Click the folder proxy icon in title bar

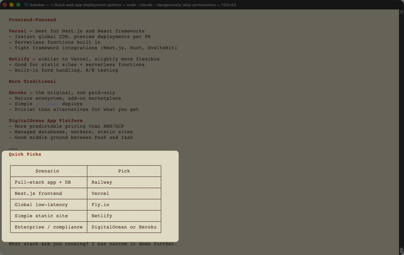(27, 5)
